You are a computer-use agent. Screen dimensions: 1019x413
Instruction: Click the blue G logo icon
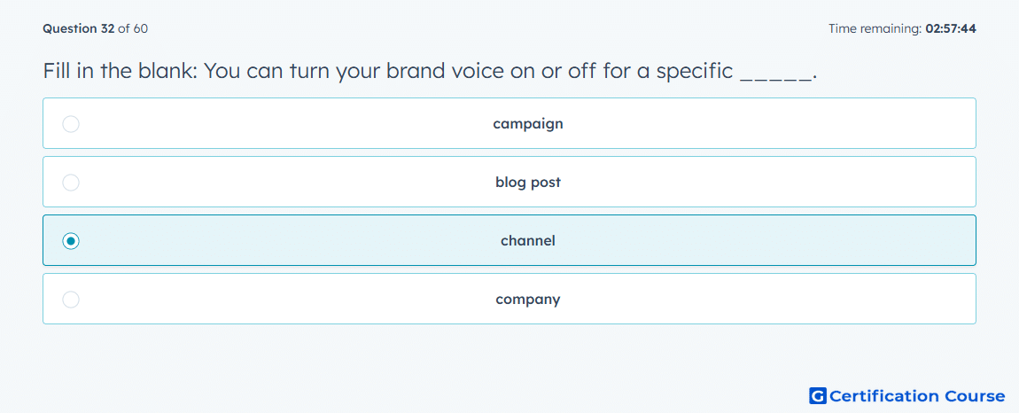[818, 395]
